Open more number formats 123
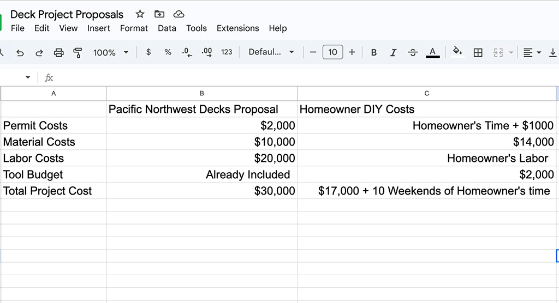Viewport: 559px width, 303px height. click(x=227, y=52)
